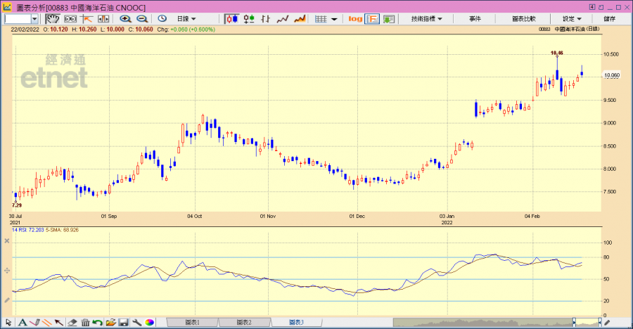Click the zoom out magnifier icon
This screenshot has height=329, width=633.
(142, 19)
